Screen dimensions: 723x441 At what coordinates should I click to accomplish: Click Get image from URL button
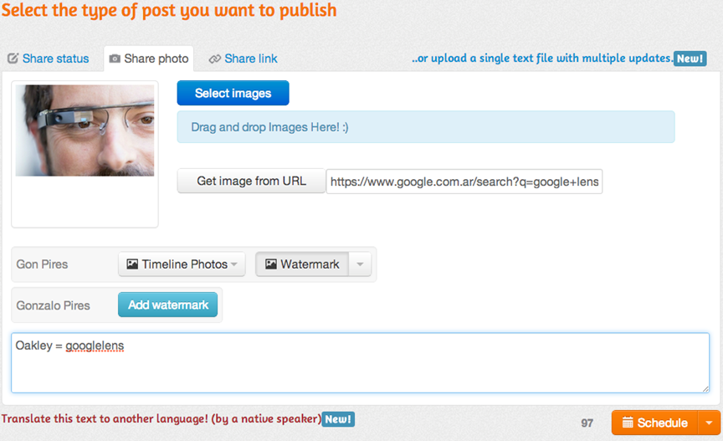tap(251, 181)
